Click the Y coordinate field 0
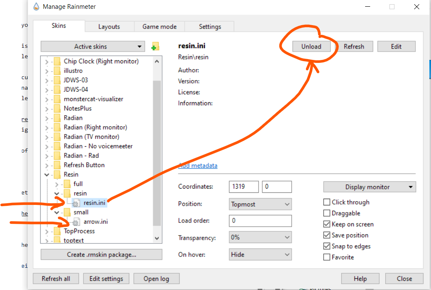The width and height of the screenshot is (431, 290). pyautogui.click(x=277, y=187)
